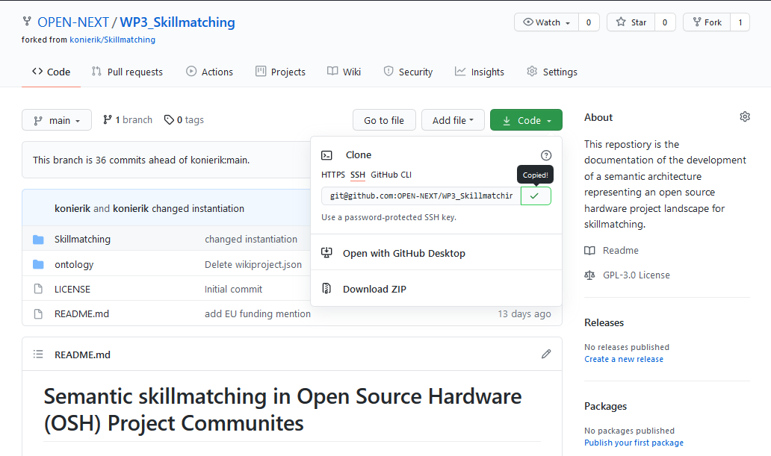
Task: Open the Releases heading link
Action: point(604,323)
